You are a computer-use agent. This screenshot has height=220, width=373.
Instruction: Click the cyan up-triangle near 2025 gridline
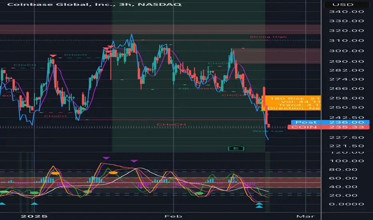(34, 204)
